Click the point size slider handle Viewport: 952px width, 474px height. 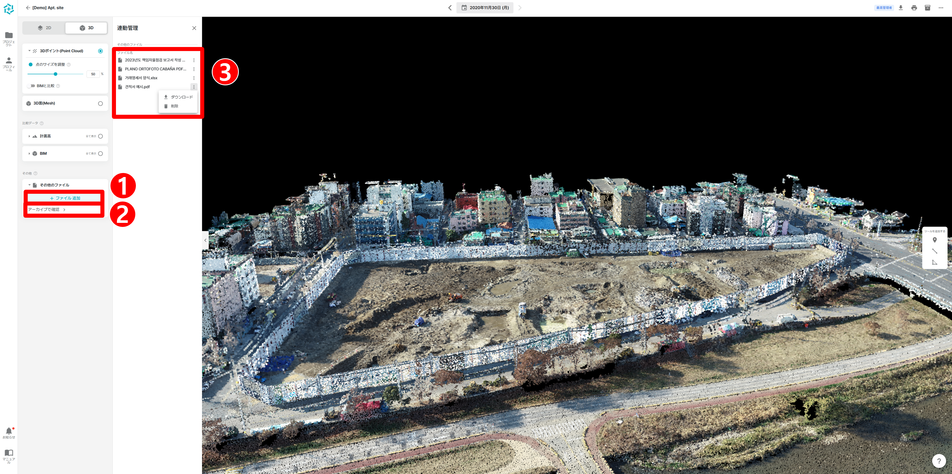click(x=55, y=74)
